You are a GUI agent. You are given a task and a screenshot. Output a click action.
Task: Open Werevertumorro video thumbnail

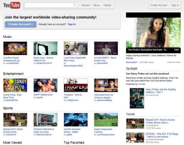(x=106, y=85)
